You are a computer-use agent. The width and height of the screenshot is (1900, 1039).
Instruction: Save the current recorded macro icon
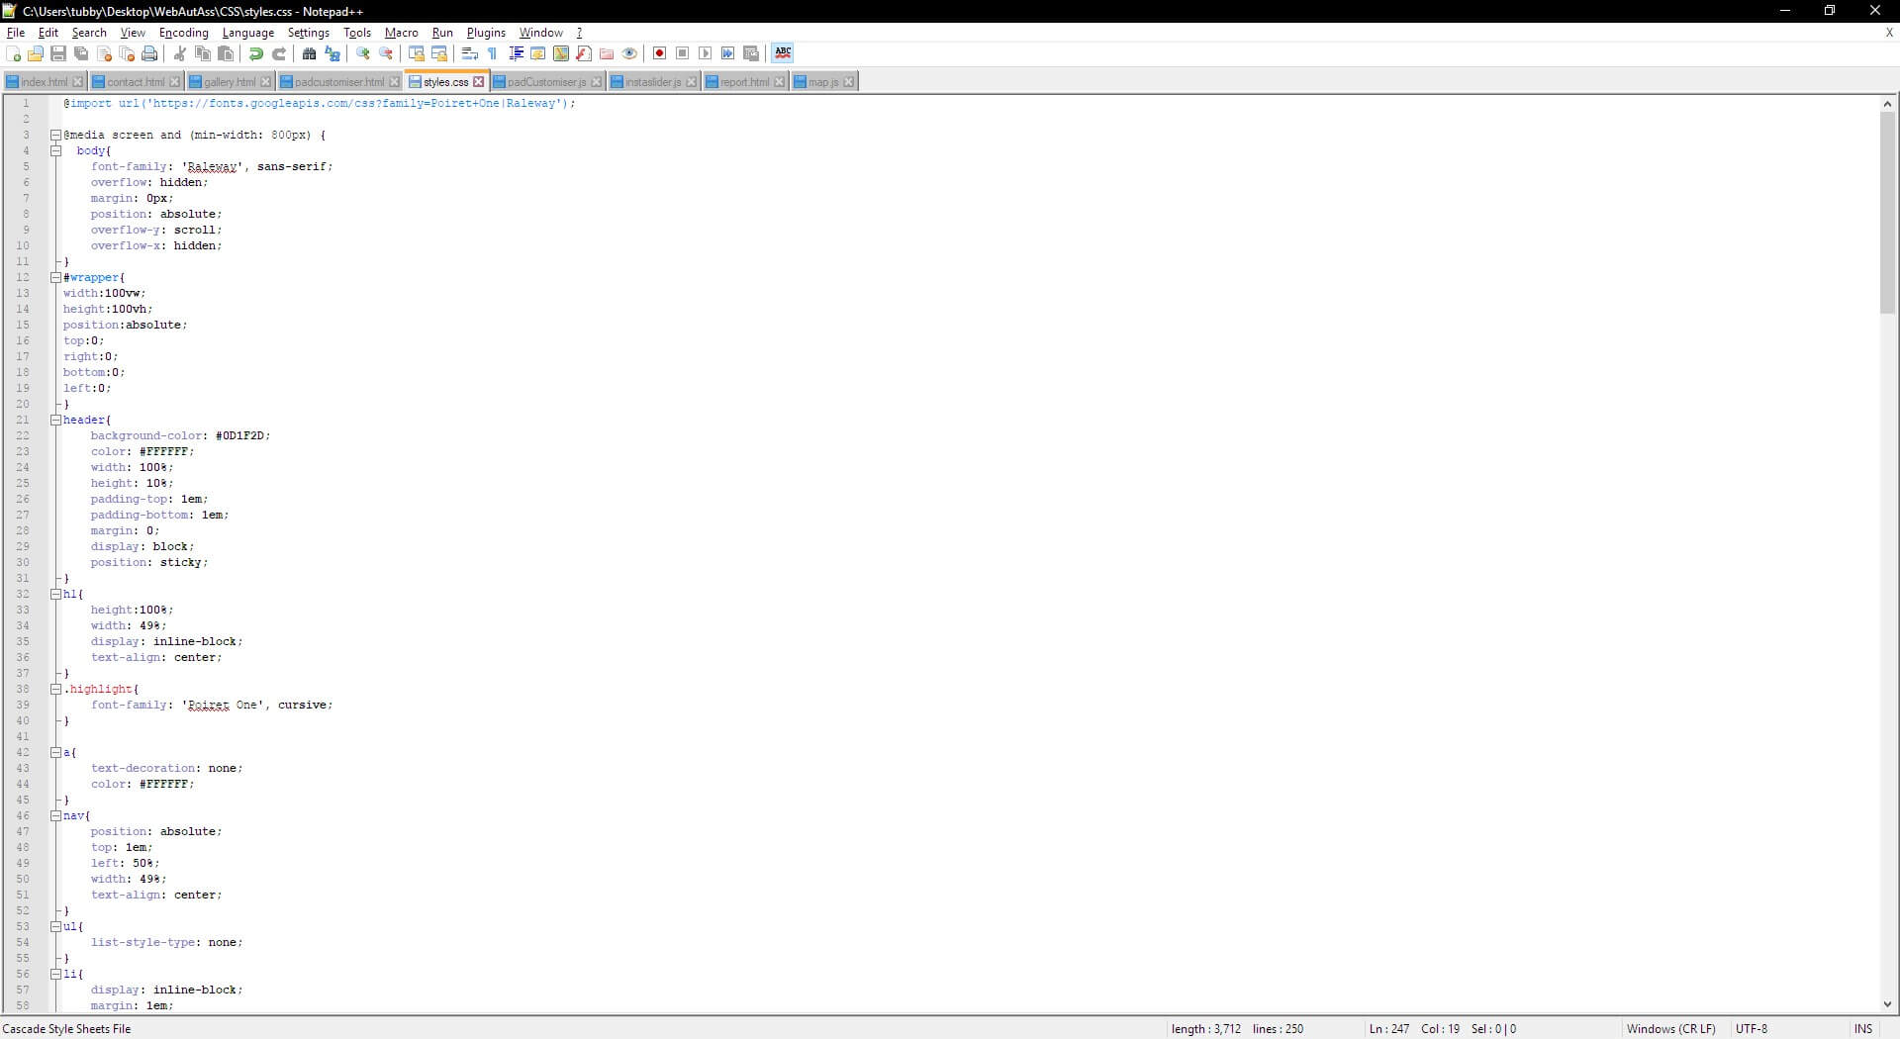751,53
